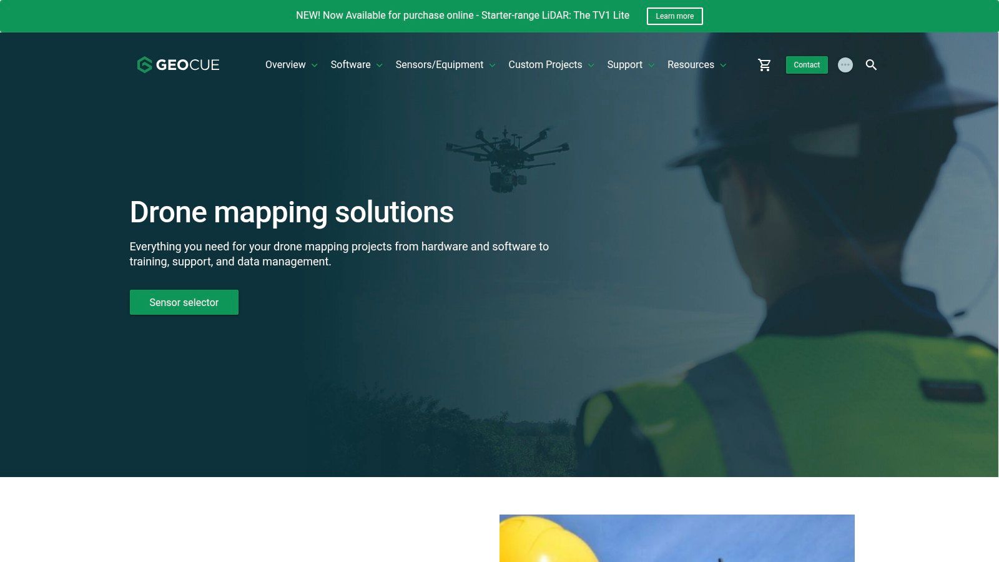
Task: Click the green Contact button
Action: coord(807,65)
